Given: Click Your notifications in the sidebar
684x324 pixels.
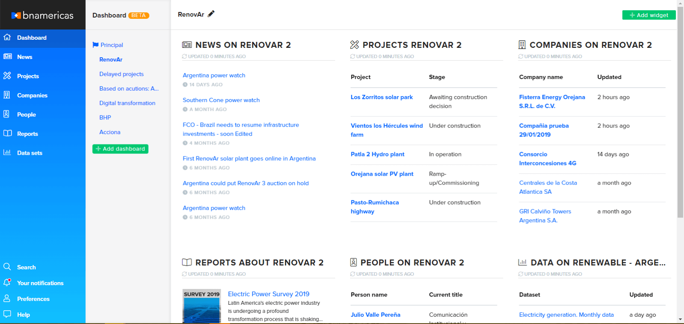Looking at the screenshot, I should (x=40, y=283).
